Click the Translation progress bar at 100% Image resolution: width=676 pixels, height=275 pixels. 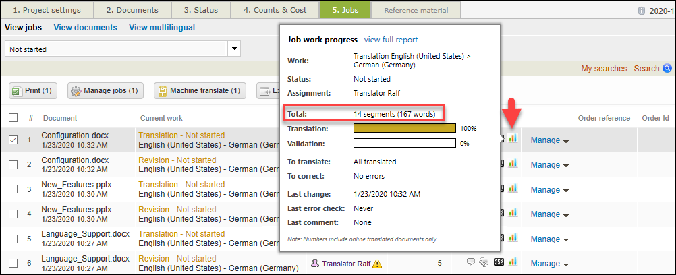click(x=404, y=128)
